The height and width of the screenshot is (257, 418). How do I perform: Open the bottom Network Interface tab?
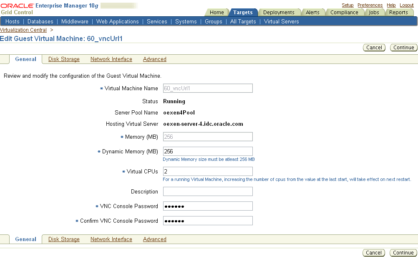click(x=111, y=239)
